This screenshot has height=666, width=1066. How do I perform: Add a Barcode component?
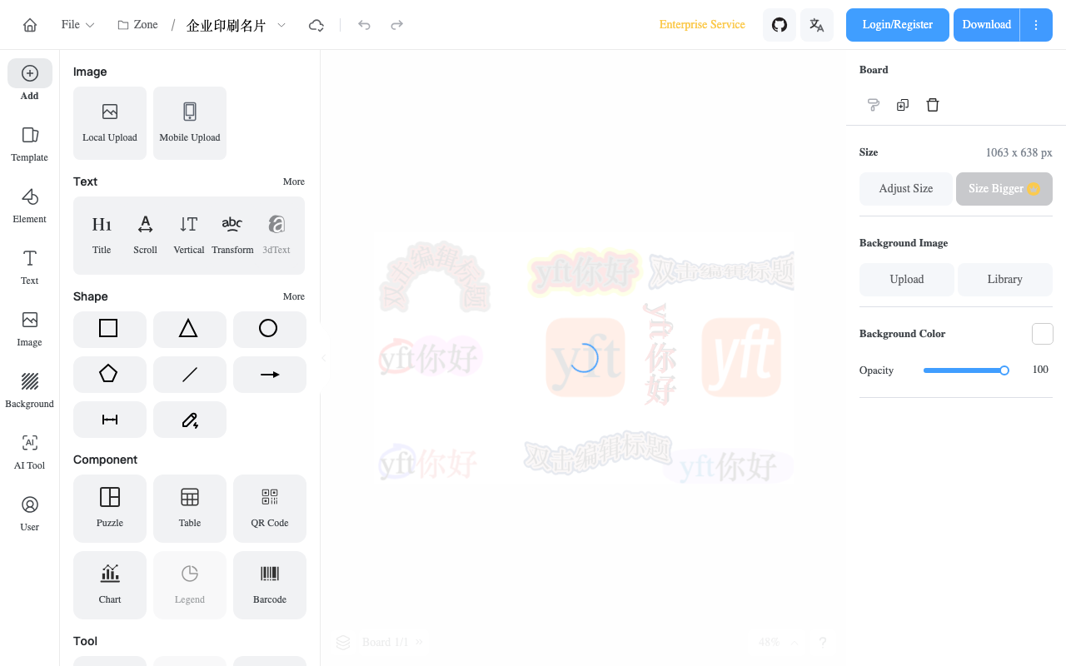coord(270,585)
